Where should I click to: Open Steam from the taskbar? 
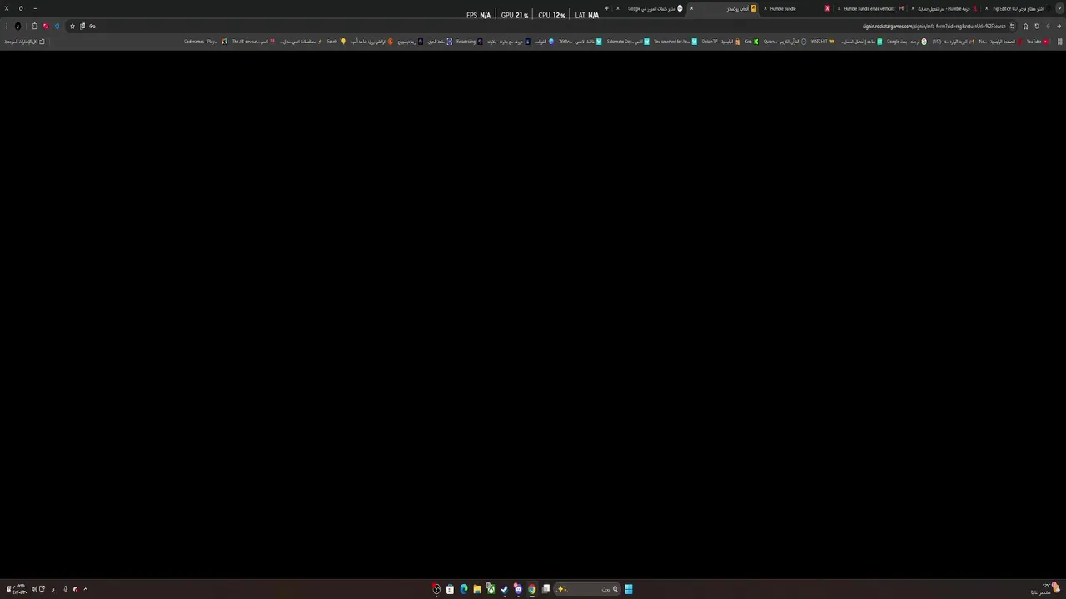pyautogui.click(x=505, y=589)
